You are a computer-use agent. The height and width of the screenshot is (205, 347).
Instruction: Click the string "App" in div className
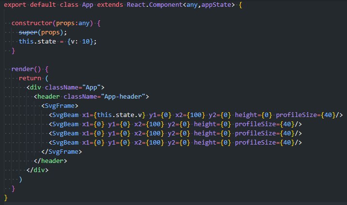91,88
